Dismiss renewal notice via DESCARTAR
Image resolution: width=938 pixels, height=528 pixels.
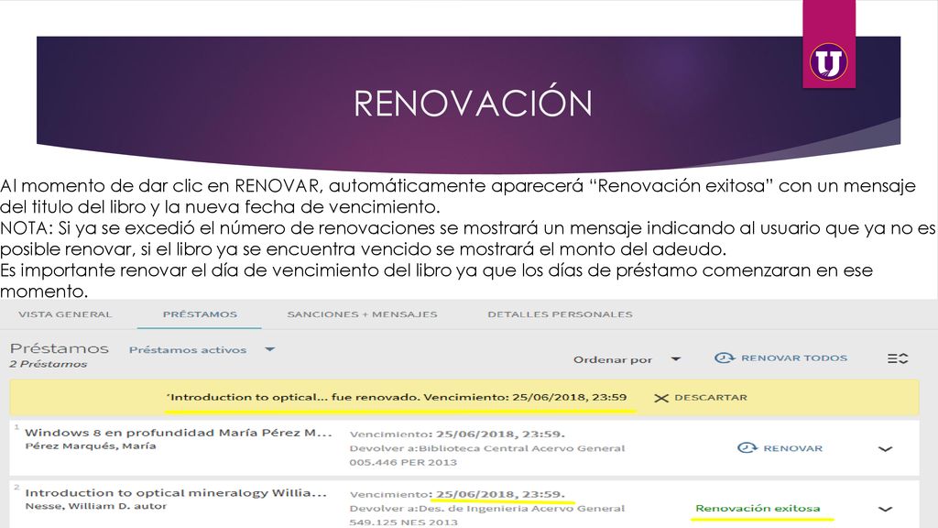point(711,398)
